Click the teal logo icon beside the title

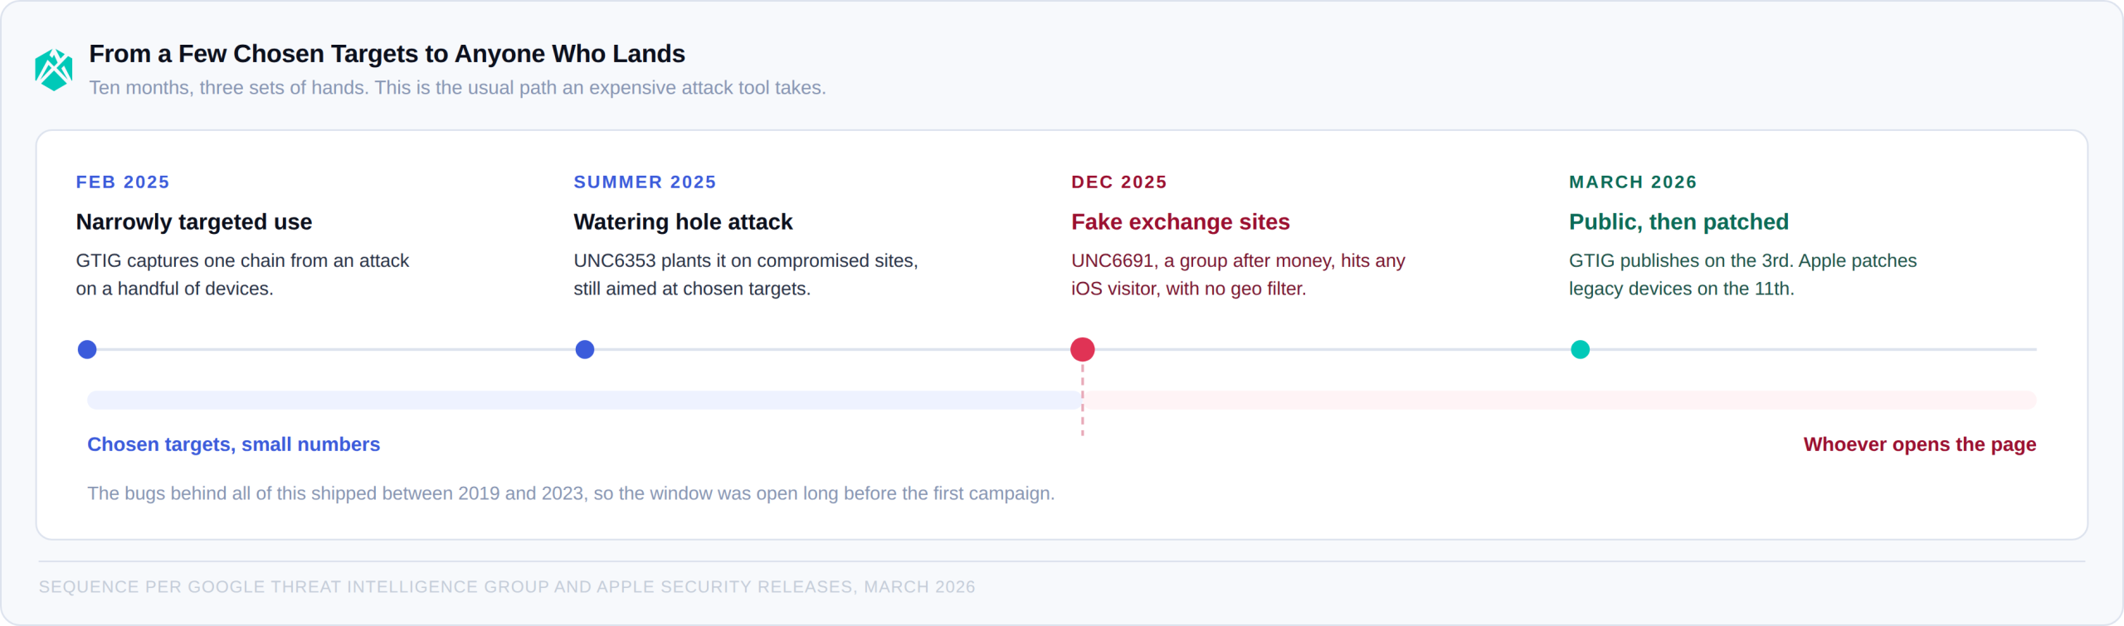click(x=54, y=70)
